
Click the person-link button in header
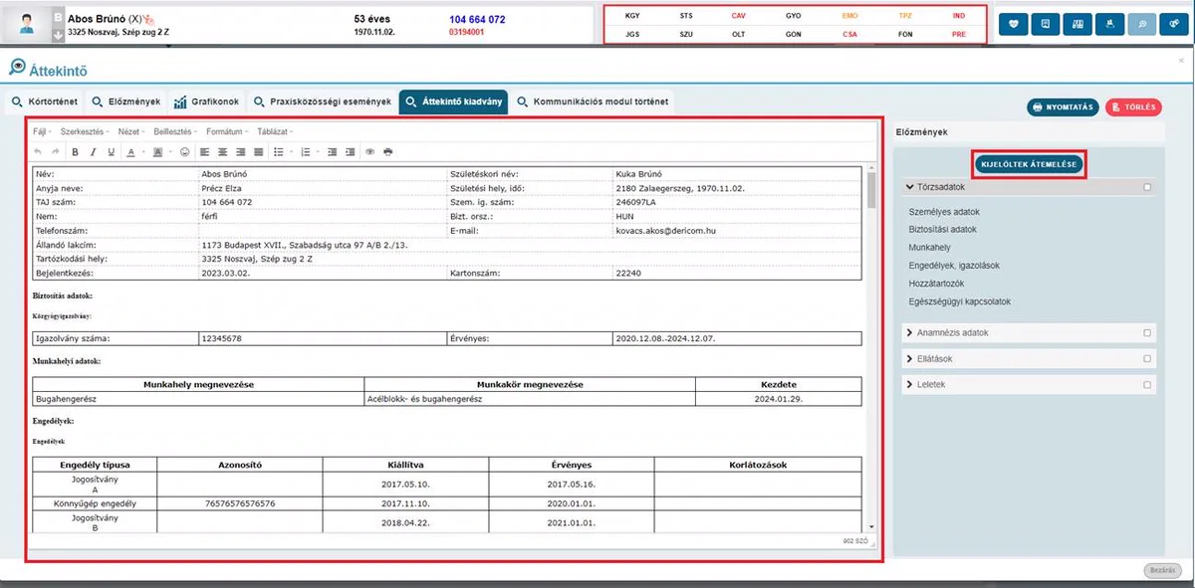(x=1110, y=23)
